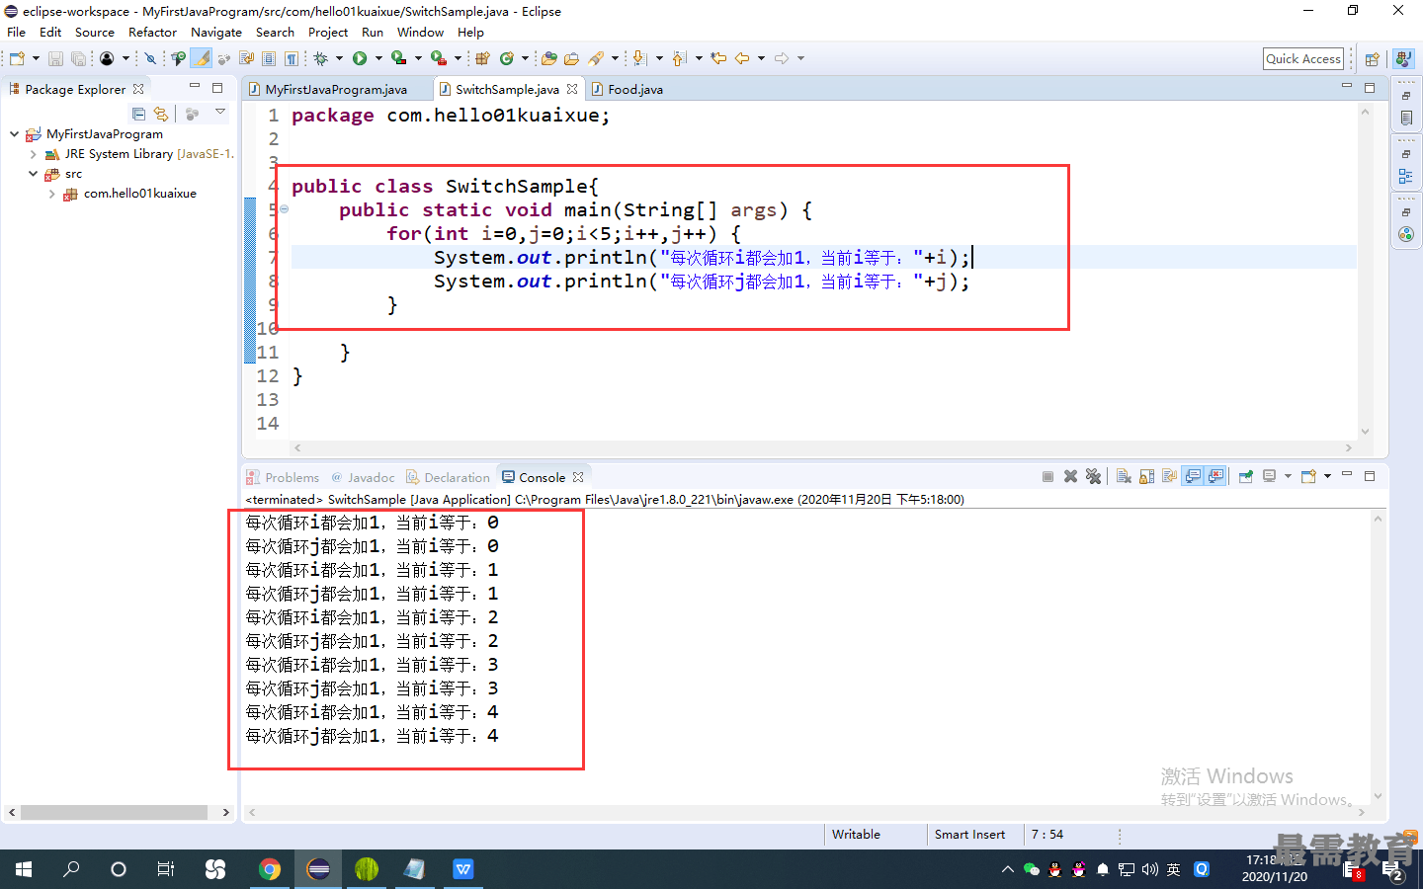Collapse the MyFirstJavaProgram project node
This screenshot has width=1423, height=889.
click(x=14, y=133)
